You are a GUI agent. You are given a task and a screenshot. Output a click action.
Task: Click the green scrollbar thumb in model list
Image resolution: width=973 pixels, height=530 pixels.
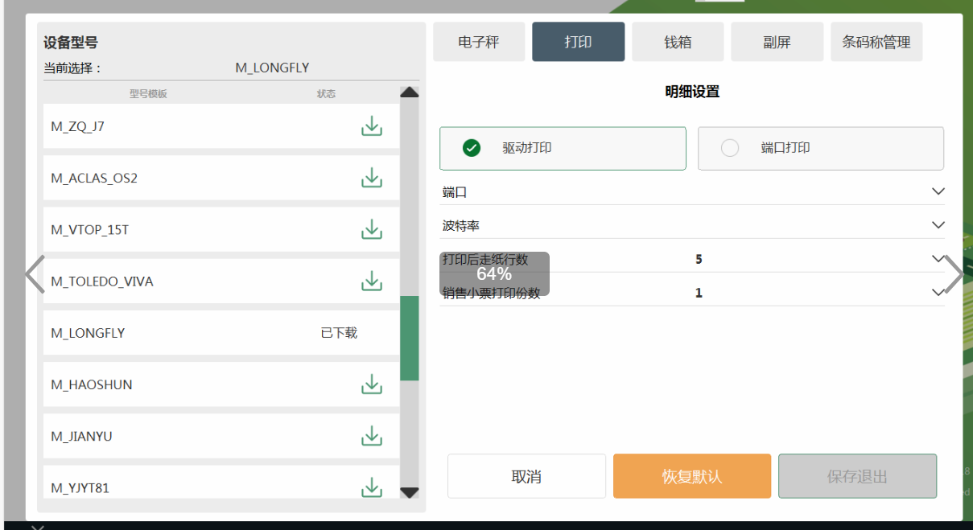point(410,338)
